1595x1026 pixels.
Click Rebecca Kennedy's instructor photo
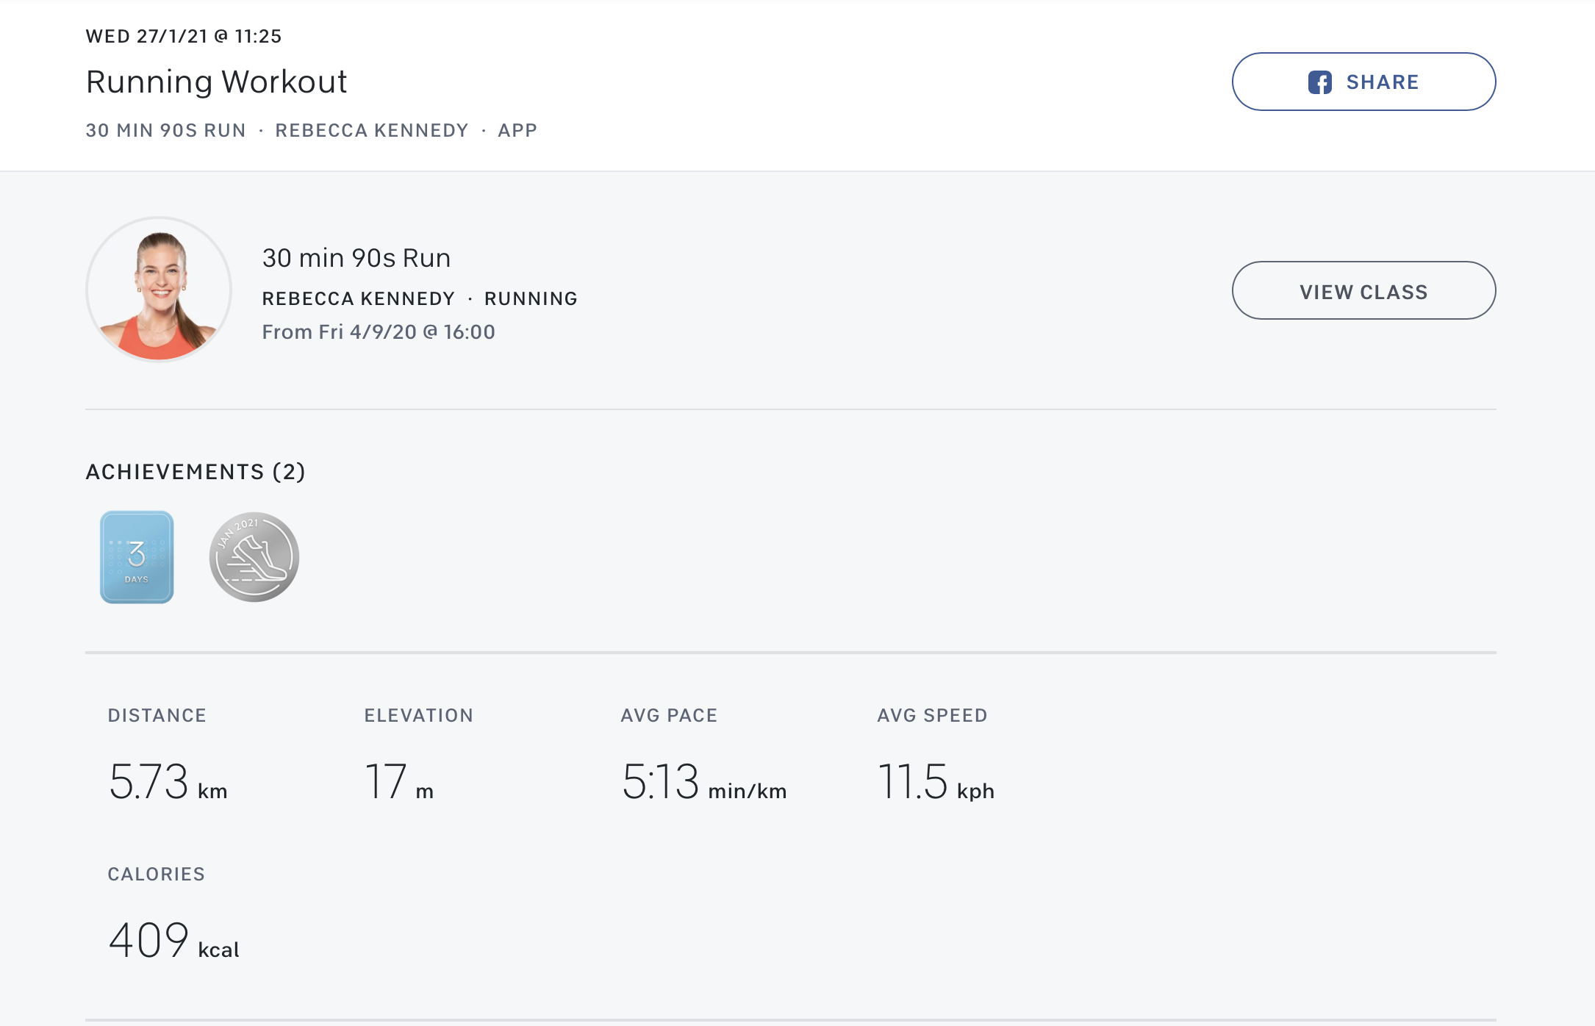click(159, 290)
